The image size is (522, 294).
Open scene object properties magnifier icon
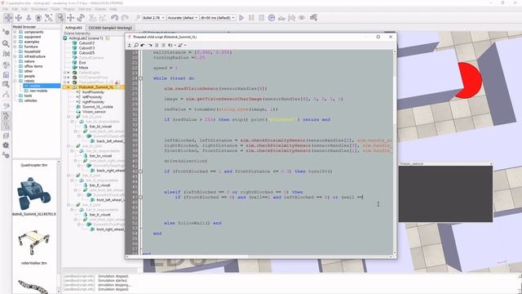[6, 43]
